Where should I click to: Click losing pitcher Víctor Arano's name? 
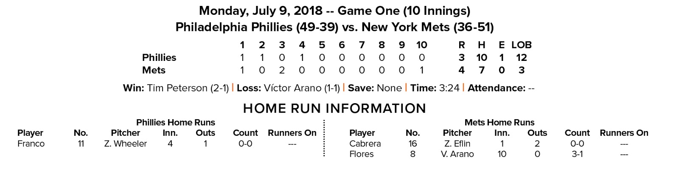tap(292, 88)
